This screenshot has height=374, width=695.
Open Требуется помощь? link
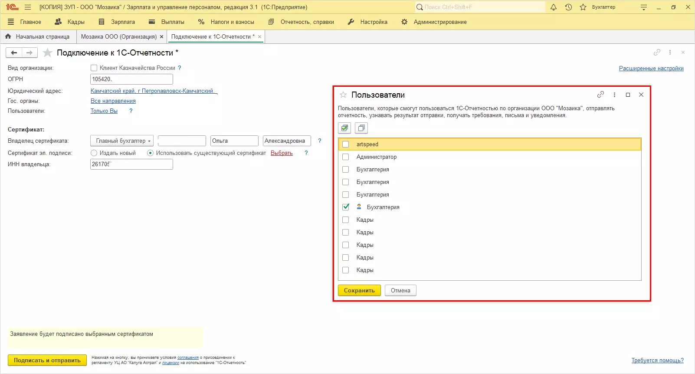point(658,360)
